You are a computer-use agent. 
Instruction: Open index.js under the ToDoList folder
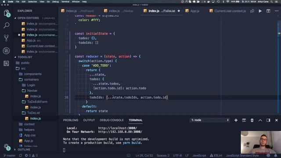[35, 118]
